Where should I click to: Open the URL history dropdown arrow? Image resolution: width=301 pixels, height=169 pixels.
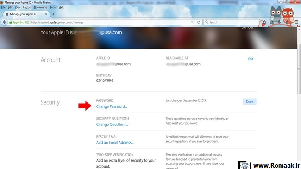[x=192, y=22]
